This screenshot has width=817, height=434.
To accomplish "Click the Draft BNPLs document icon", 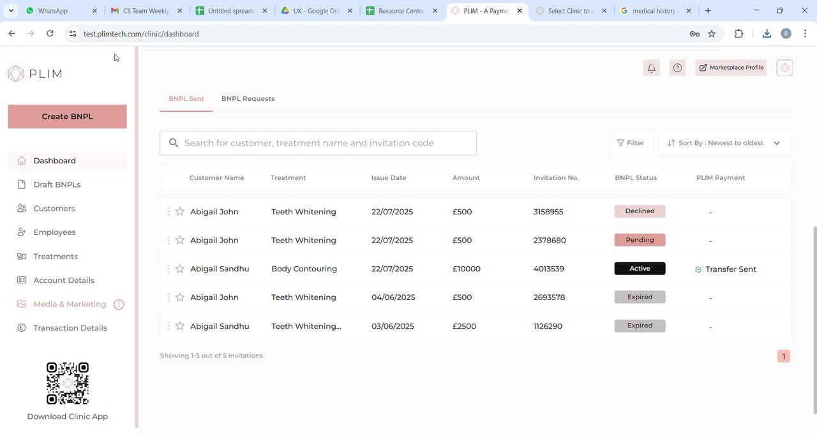I will [x=22, y=184].
